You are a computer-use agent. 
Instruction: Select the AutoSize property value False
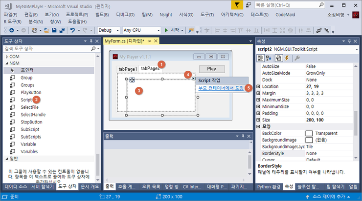(x=311, y=66)
